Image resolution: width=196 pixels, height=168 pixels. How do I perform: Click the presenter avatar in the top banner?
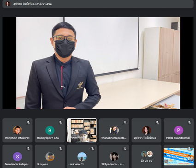click(8, 4)
